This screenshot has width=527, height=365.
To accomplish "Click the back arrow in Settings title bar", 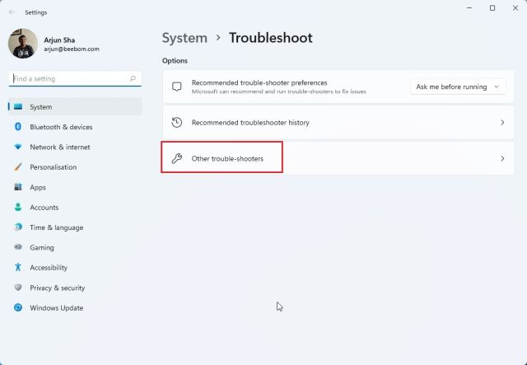I will [x=12, y=12].
